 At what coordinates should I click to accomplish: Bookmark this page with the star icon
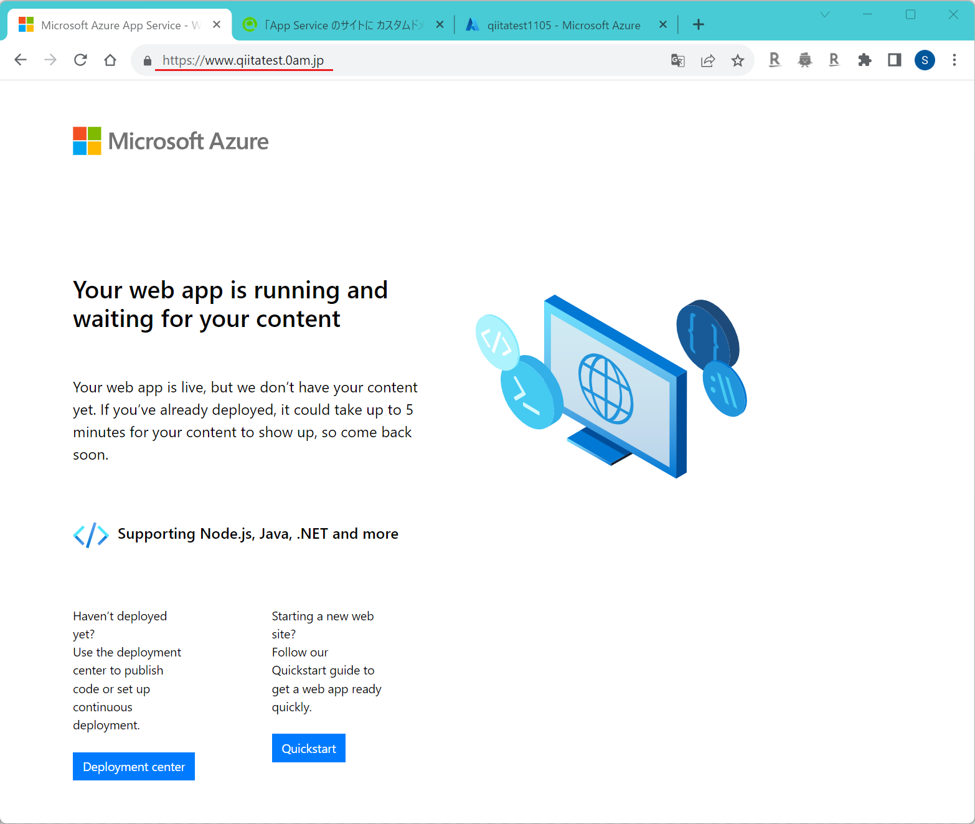pos(738,60)
